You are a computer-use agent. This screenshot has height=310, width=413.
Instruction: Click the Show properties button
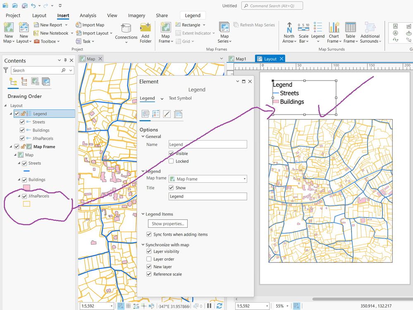[167, 224]
